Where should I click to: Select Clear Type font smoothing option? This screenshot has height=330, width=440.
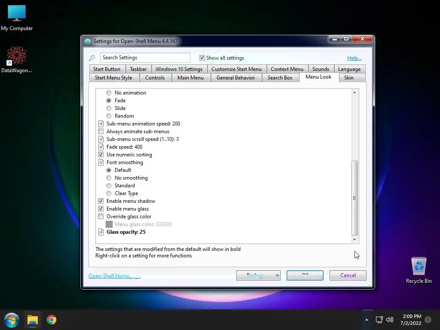(x=109, y=193)
